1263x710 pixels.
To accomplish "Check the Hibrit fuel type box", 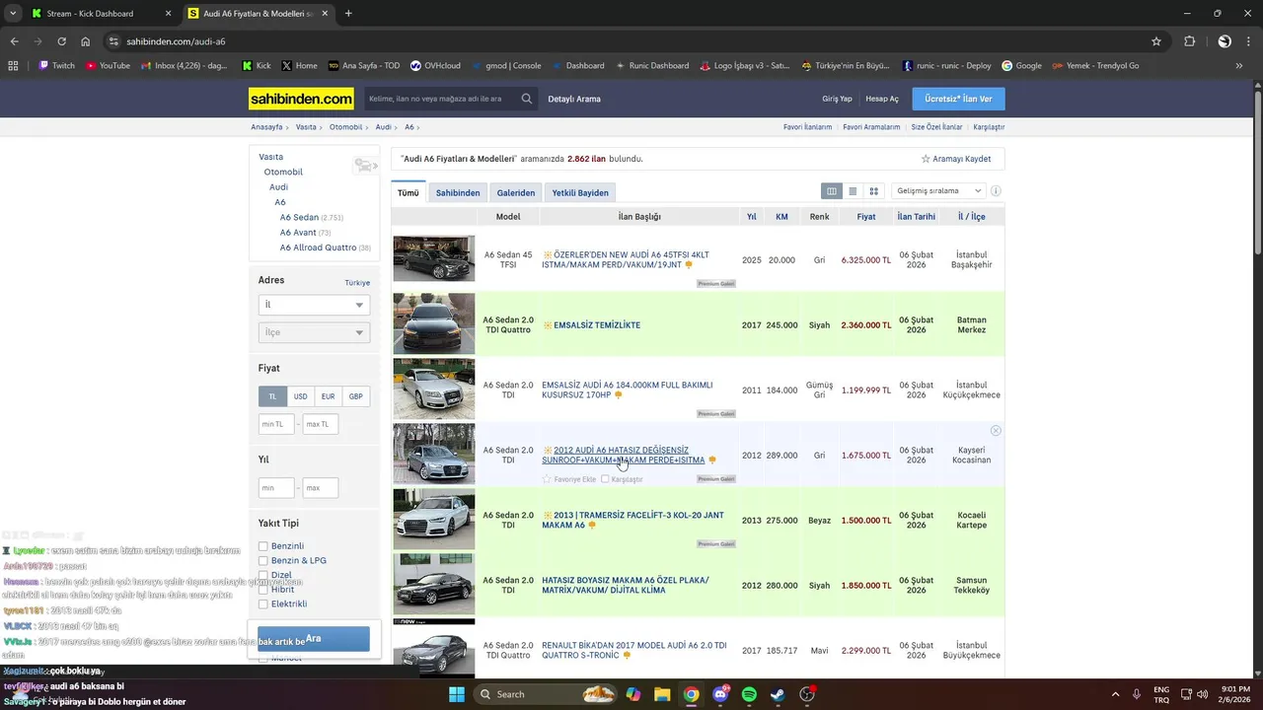I will coord(263,590).
